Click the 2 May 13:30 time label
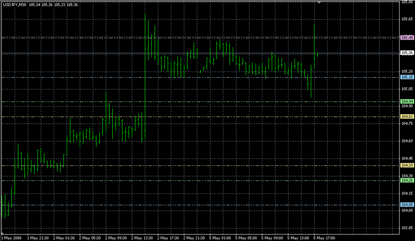The height and width of the screenshot is (241, 415). [142, 237]
